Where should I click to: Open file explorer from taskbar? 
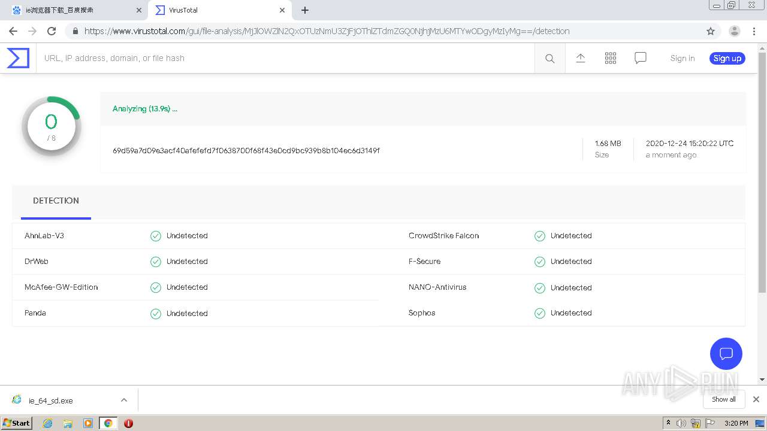coord(68,423)
